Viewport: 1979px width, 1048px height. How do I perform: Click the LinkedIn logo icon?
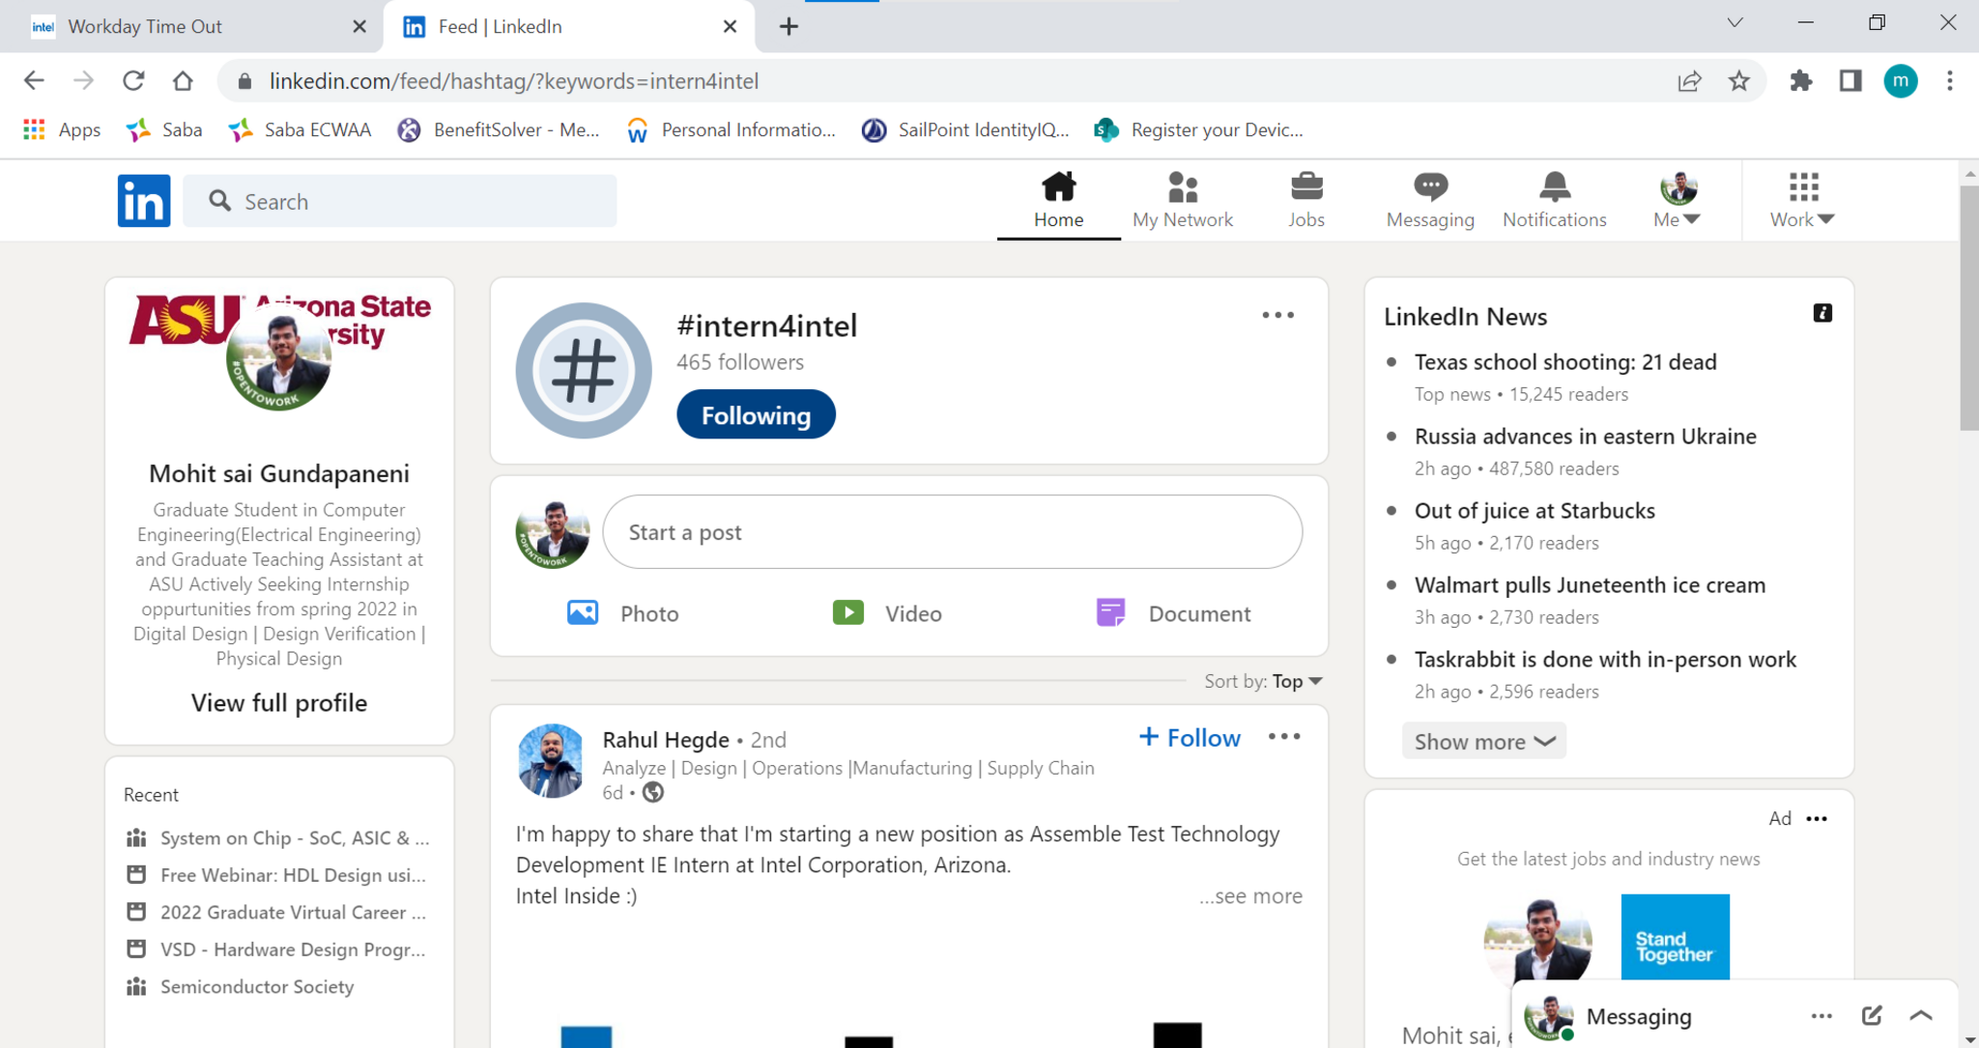[x=144, y=201]
